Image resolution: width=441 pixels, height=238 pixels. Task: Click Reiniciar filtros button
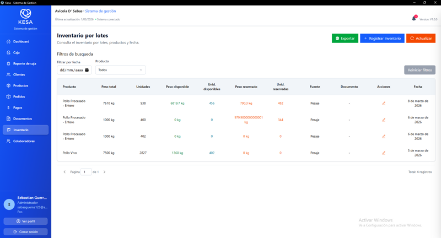(x=420, y=70)
